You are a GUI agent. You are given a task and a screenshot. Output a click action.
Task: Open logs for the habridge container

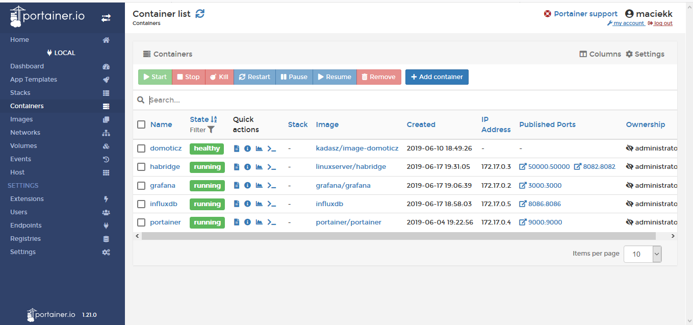237,167
